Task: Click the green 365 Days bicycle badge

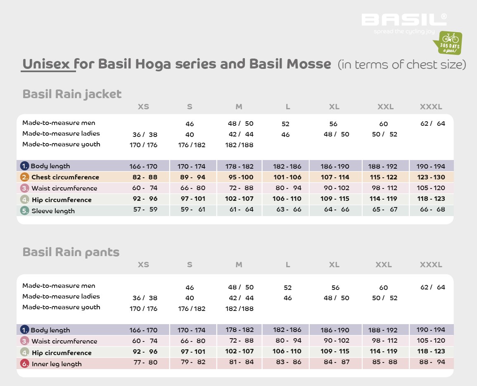Action: [449, 42]
